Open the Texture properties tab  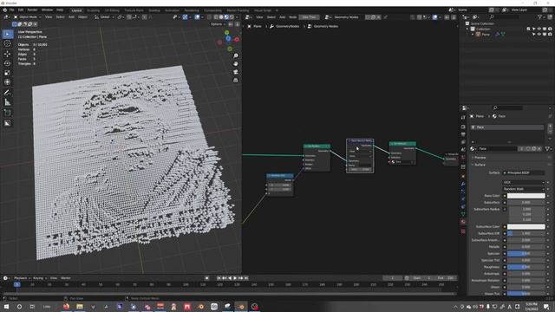click(463, 231)
